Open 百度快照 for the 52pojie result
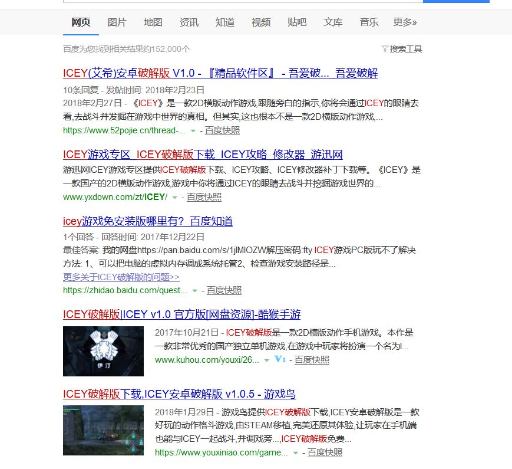This screenshot has width=512, height=469. click(x=222, y=130)
